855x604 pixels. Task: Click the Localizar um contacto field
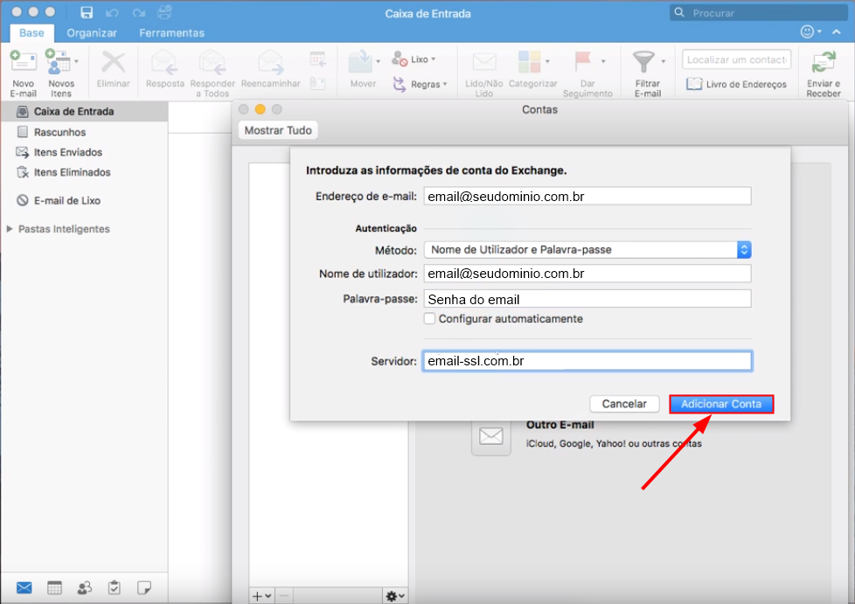coord(736,59)
